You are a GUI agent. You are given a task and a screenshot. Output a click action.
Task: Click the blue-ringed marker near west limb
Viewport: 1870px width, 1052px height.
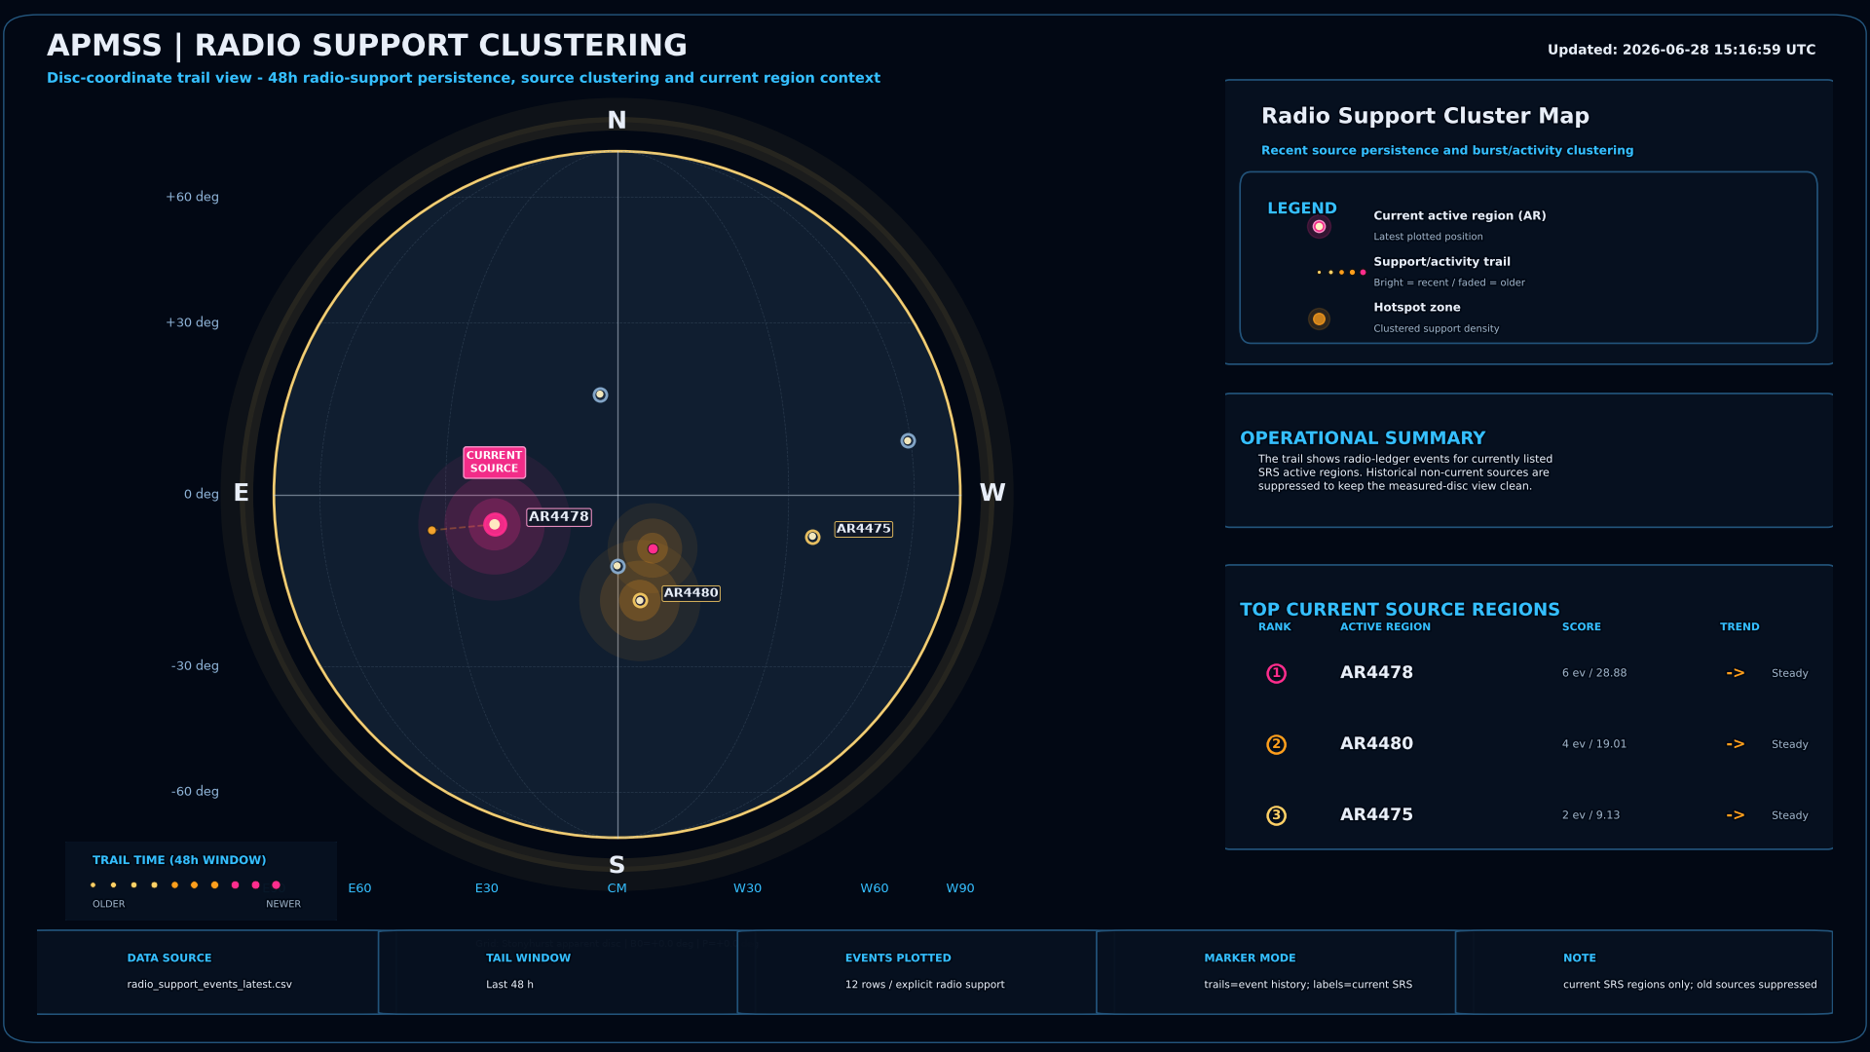[x=908, y=440]
